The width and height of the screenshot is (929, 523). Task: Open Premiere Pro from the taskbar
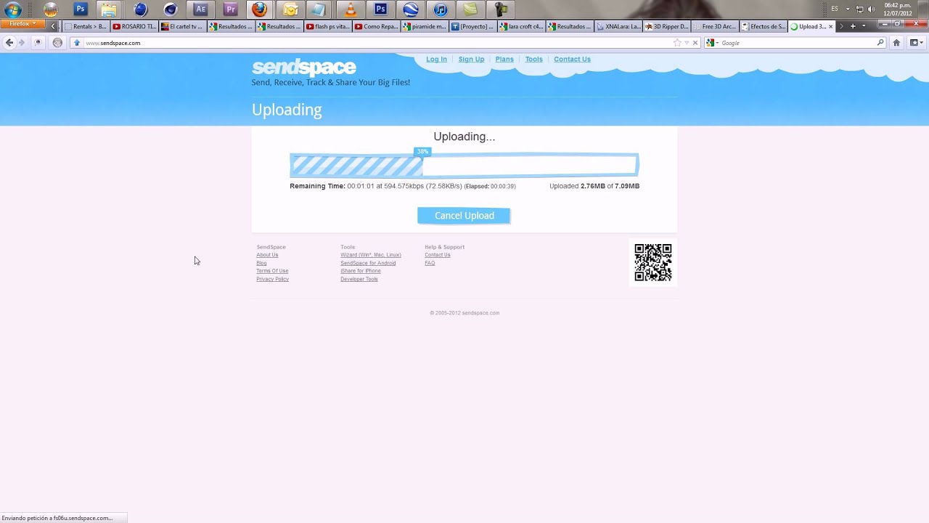[x=230, y=10]
